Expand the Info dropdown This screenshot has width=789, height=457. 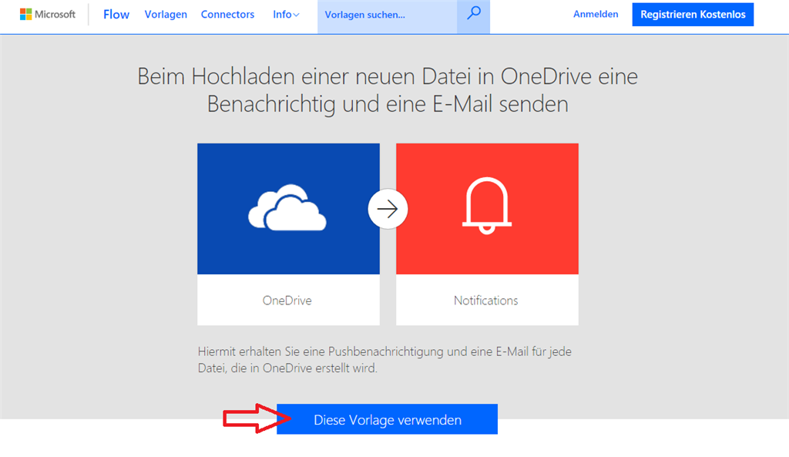(286, 15)
